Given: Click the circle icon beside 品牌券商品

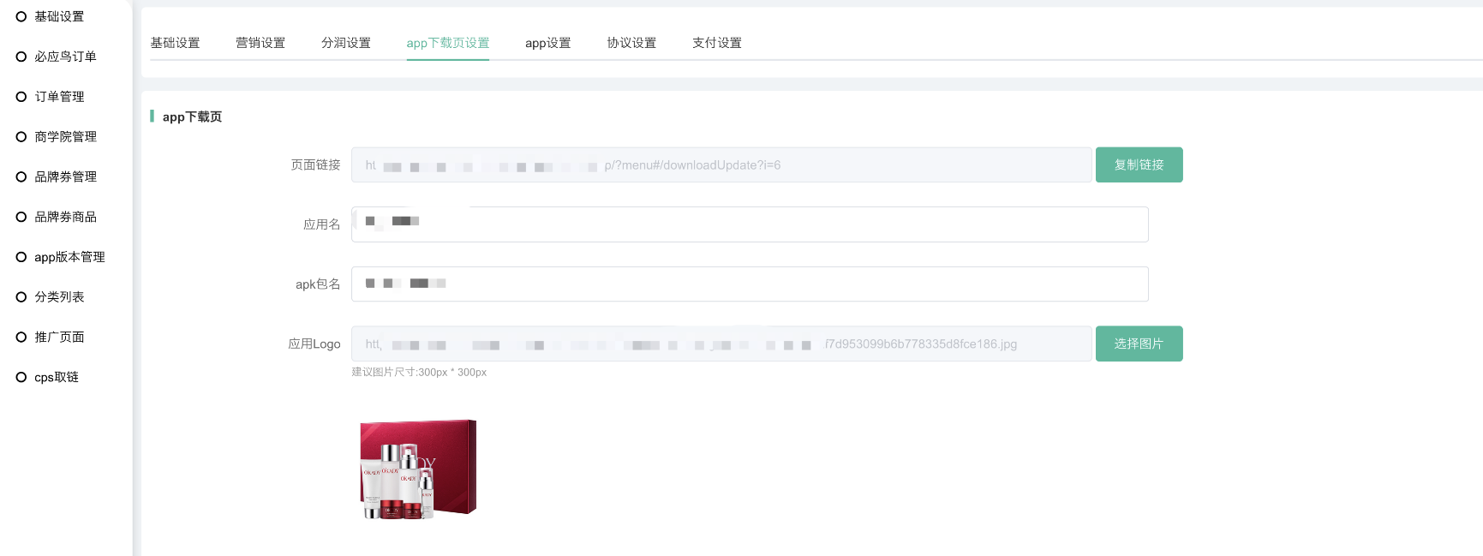Looking at the screenshot, I should click(21, 217).
